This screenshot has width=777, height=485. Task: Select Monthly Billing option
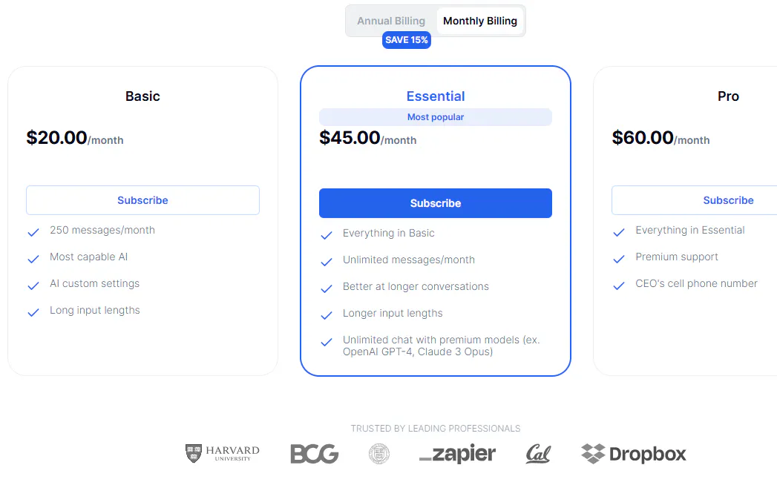click(480, 21)
